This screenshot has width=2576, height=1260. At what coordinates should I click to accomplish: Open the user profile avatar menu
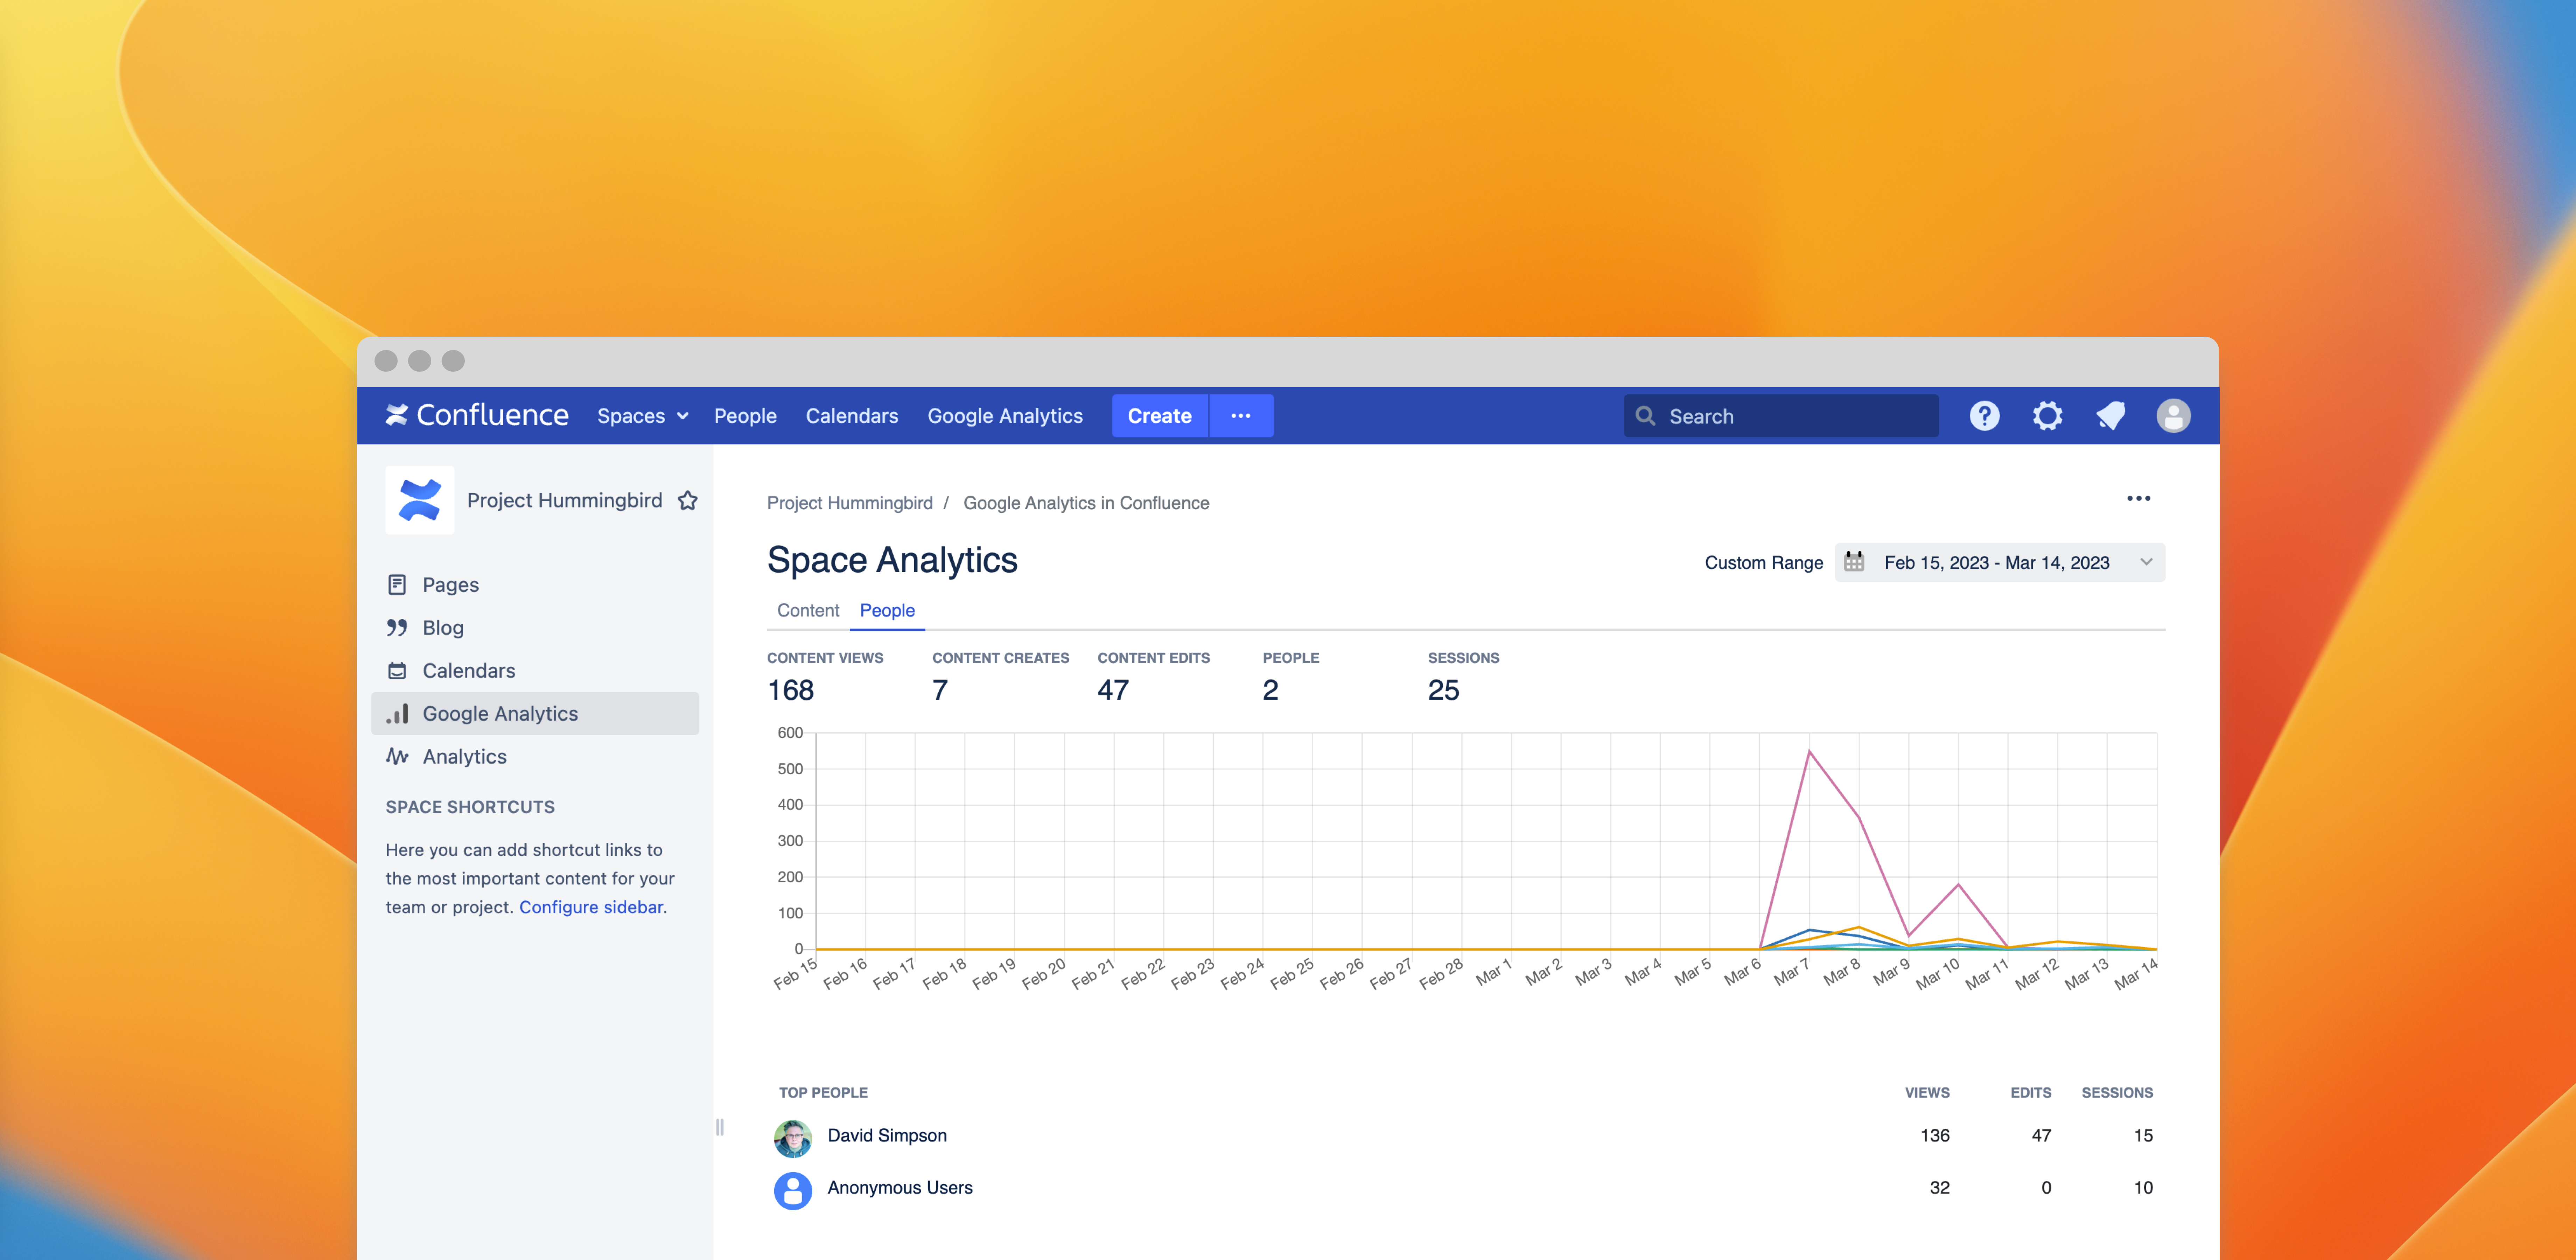pyautogui.click(x=2173, y=416)
